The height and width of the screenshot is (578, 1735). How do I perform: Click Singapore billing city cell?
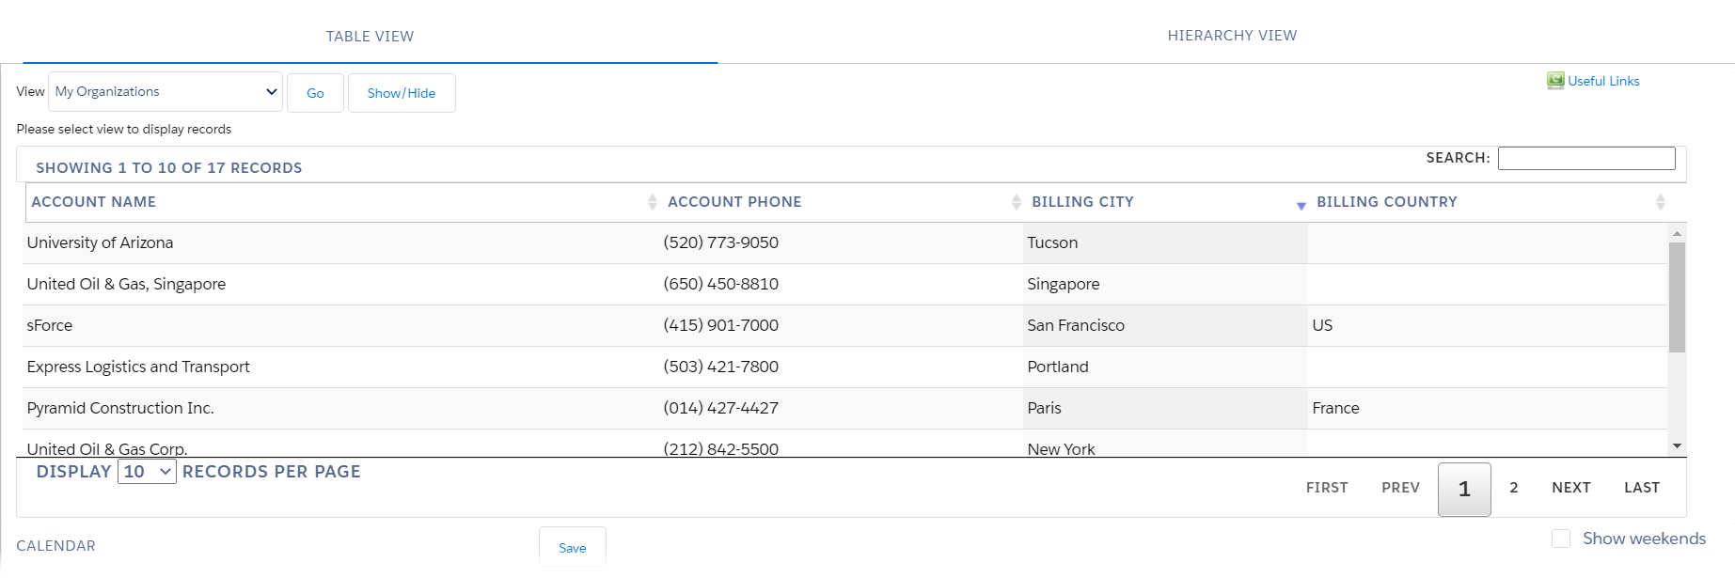pyautogui.click(x=1165, y=284)
